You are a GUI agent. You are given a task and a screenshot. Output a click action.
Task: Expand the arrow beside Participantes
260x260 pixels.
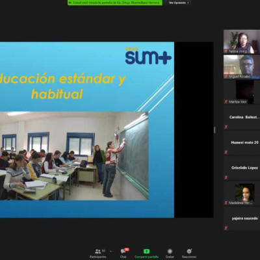(110, 252)
